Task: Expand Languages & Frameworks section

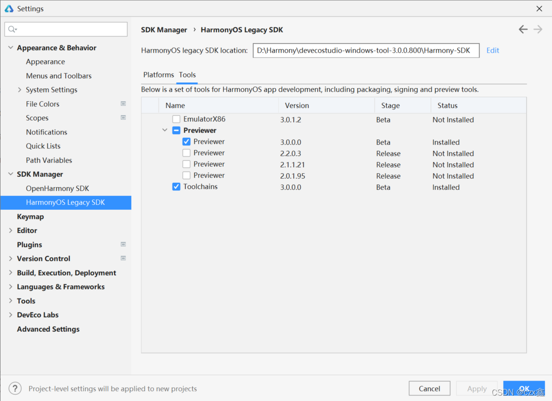Action: 11,287
